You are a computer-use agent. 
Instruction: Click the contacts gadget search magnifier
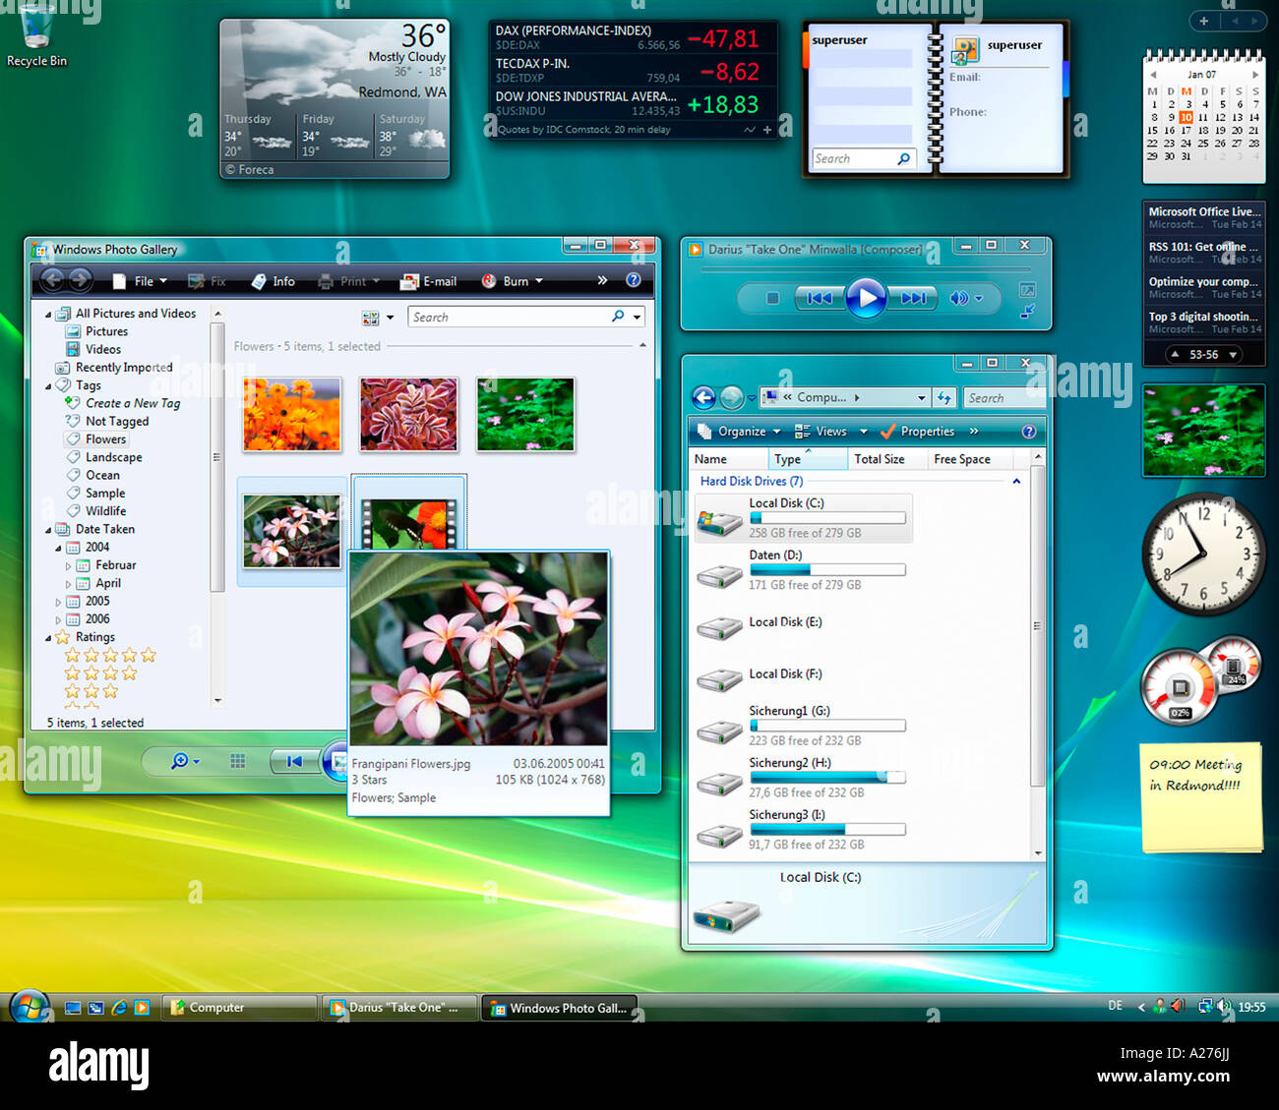tap(903, 158)
